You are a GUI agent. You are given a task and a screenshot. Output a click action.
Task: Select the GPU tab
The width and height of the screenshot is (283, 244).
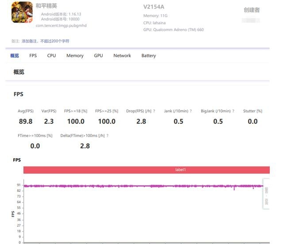98,56
